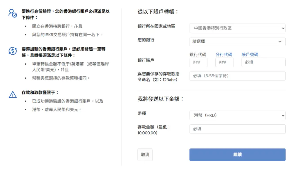Open the 幣種 港幣 (HKD) dropdown
Image resolution: width=300 pixels, height=172 pixels.
pyautogui.click(x=237, y=115)
